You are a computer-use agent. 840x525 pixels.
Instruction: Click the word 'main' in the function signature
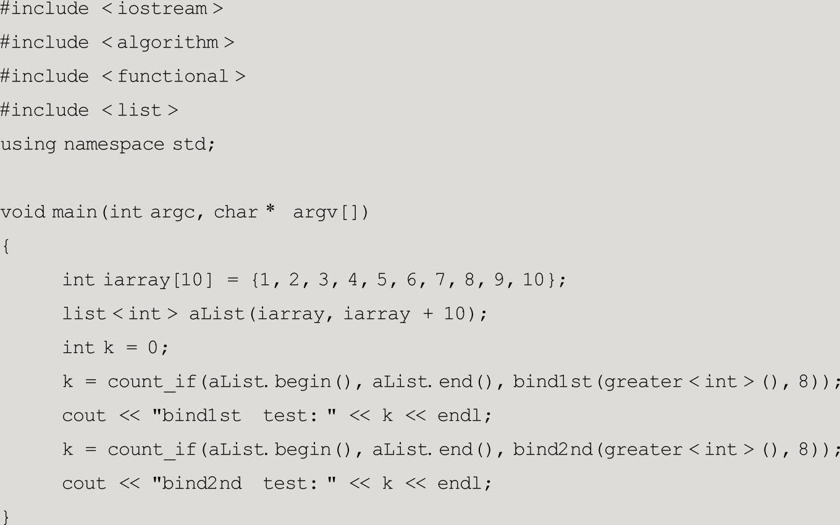pos(76,212)
